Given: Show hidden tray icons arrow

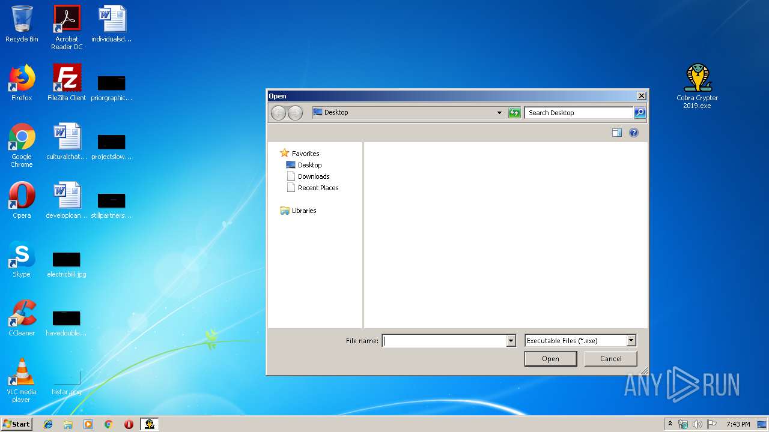Looking at the screenshot, I should coord(670,424).
